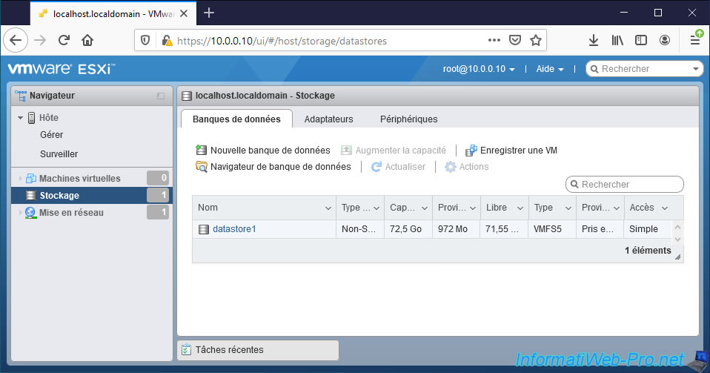
Task: Toggle the browser sidebar icon
Action: tap(641, 40)
